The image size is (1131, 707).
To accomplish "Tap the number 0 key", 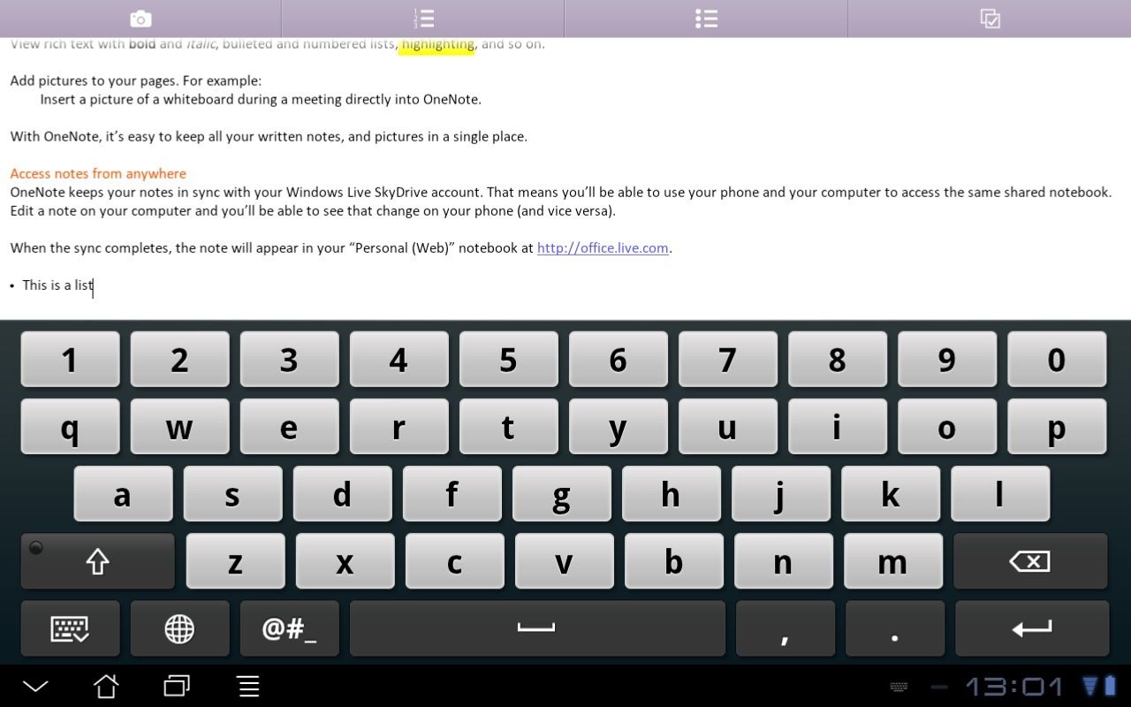I will (1057, 359).
